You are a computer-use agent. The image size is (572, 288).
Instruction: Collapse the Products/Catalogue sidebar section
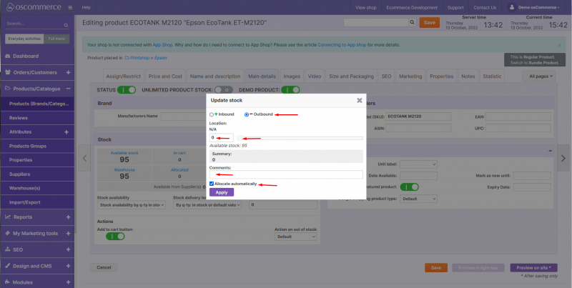[x=67, y=89]
